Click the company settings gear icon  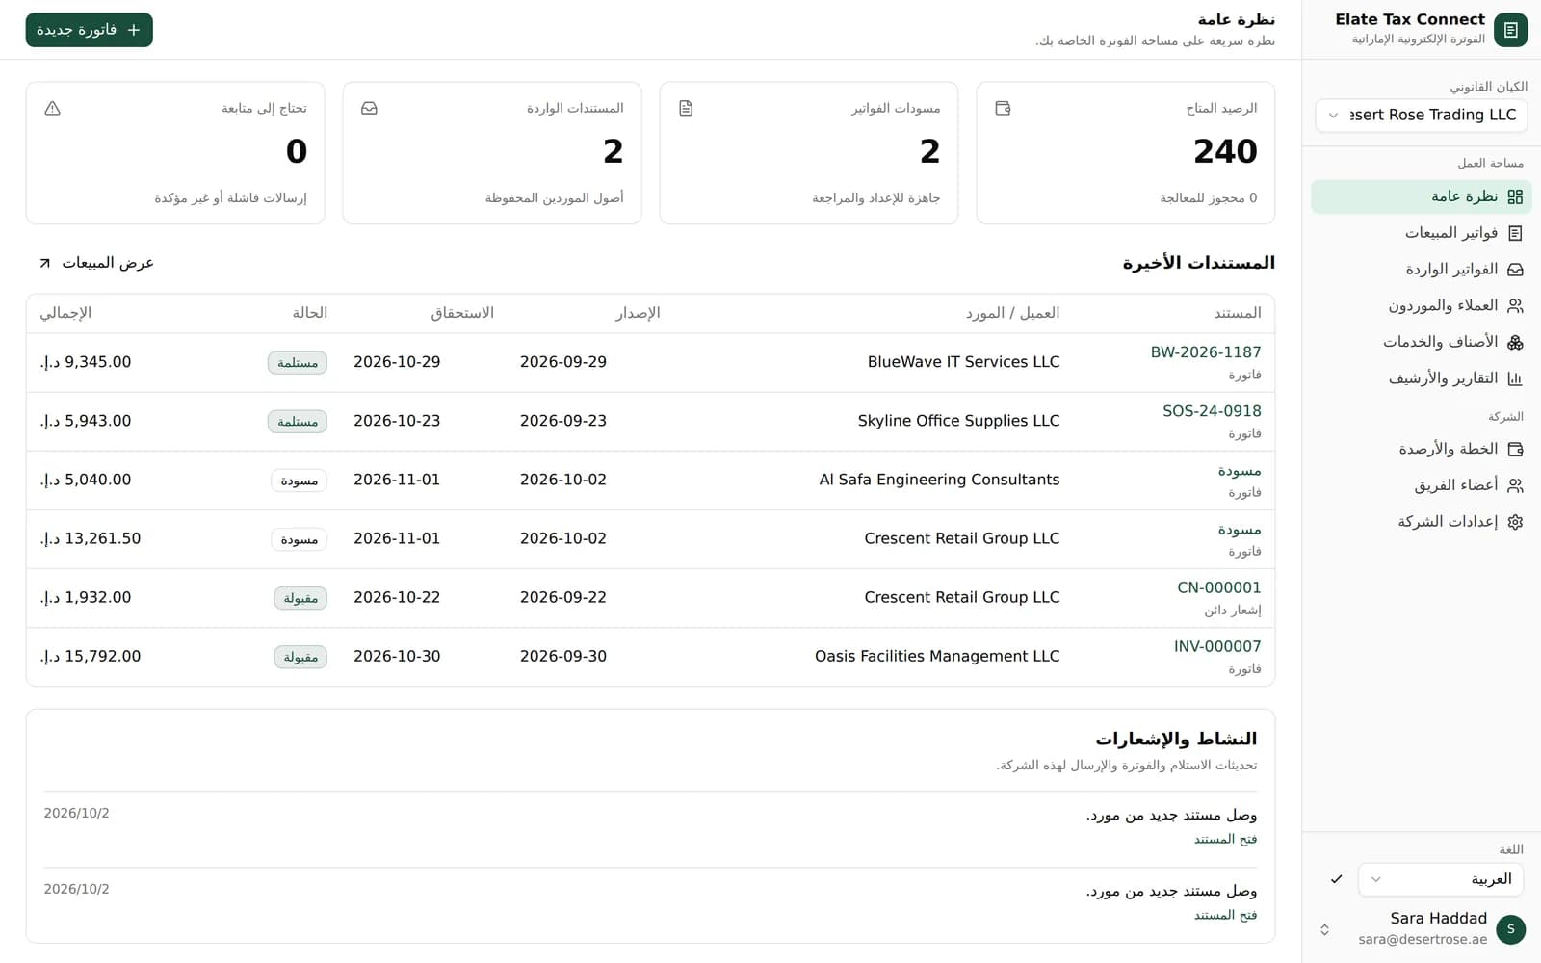[1515, 522]
